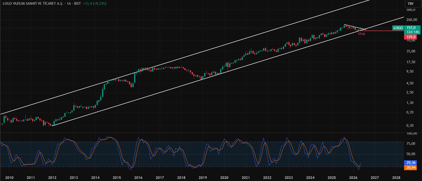Viewport: 422px width, 181px height.
Task: Click the 50,00 oscillator scale label
Action: point(411,154)
